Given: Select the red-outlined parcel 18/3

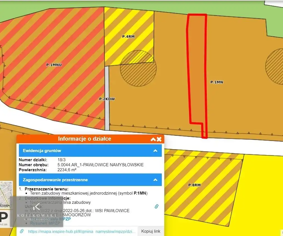Looking at the screenshot, I should point(197,72).
